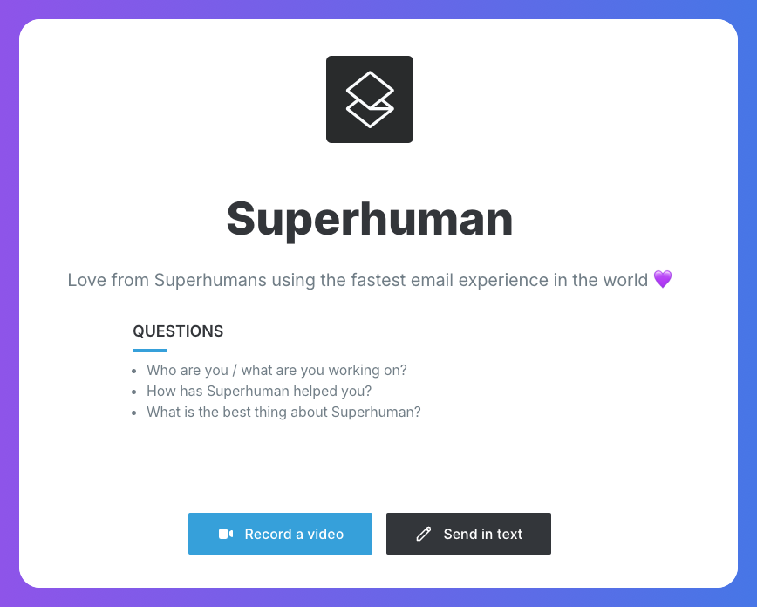Click the video camera icon
The width and height of the screenshot is (757, 607).
point(226,534)
